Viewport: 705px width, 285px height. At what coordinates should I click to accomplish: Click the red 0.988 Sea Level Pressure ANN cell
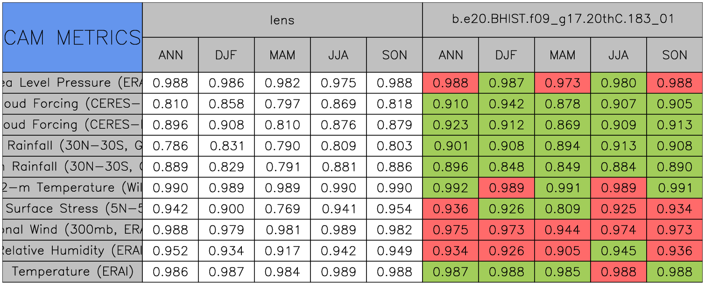[x=451, y=83]
